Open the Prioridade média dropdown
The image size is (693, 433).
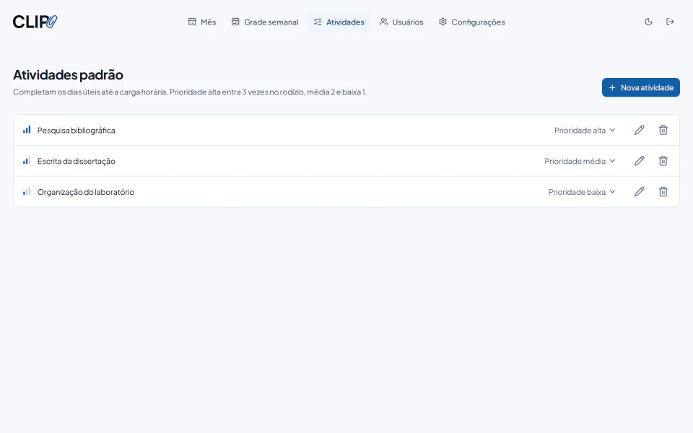(x=580, y=161)
